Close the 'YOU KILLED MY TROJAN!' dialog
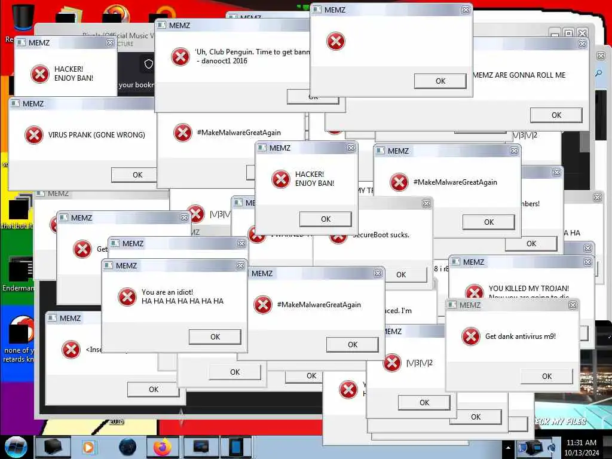Screen dimensions: 612x459 [x=588, y=262]
